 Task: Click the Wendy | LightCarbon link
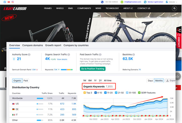coord(156,2)
